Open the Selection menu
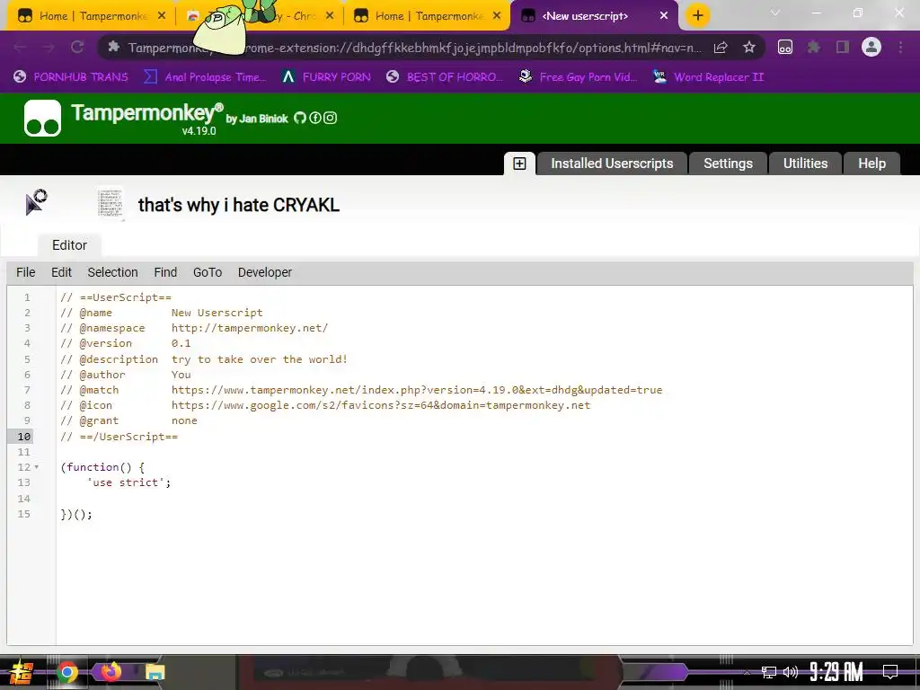The image size is (920, 690). tap(112, 272)
